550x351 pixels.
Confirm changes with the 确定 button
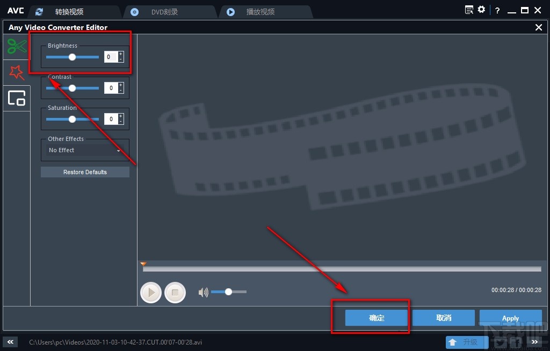tap(376, 317)
